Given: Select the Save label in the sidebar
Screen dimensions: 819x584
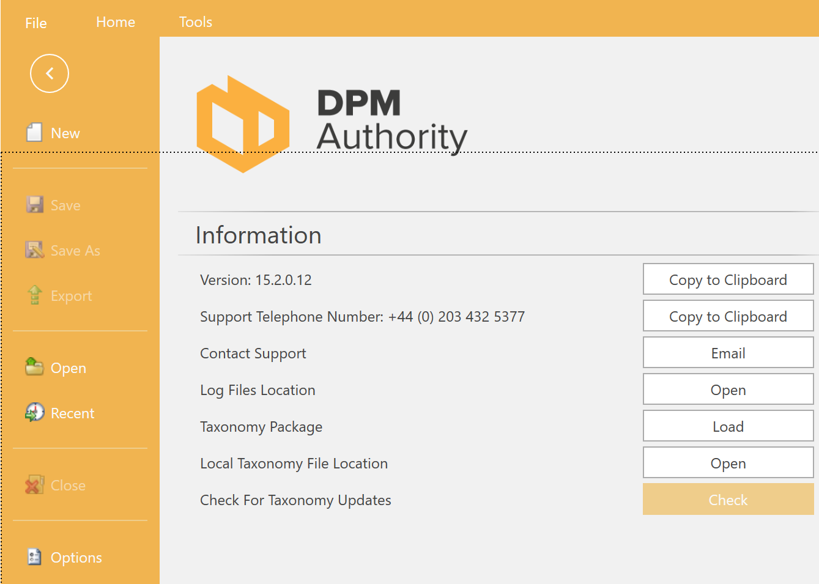Looking at the screenshot, I should (x=65, y=205).
